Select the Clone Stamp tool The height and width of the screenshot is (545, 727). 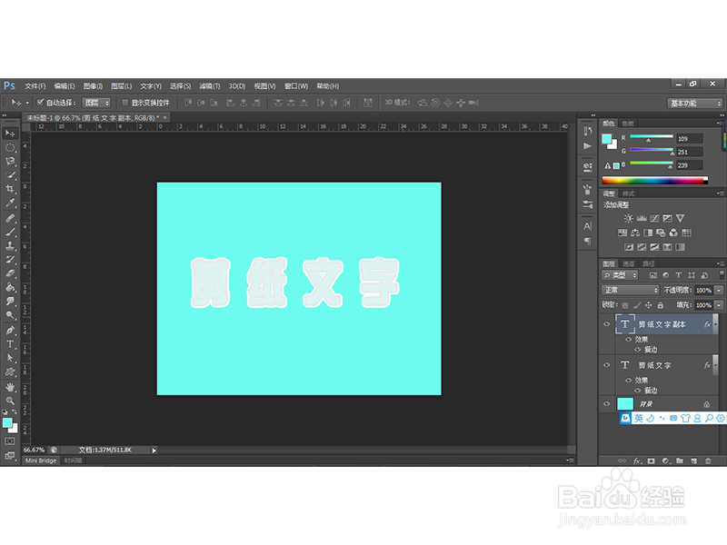(x=10, y=245)
